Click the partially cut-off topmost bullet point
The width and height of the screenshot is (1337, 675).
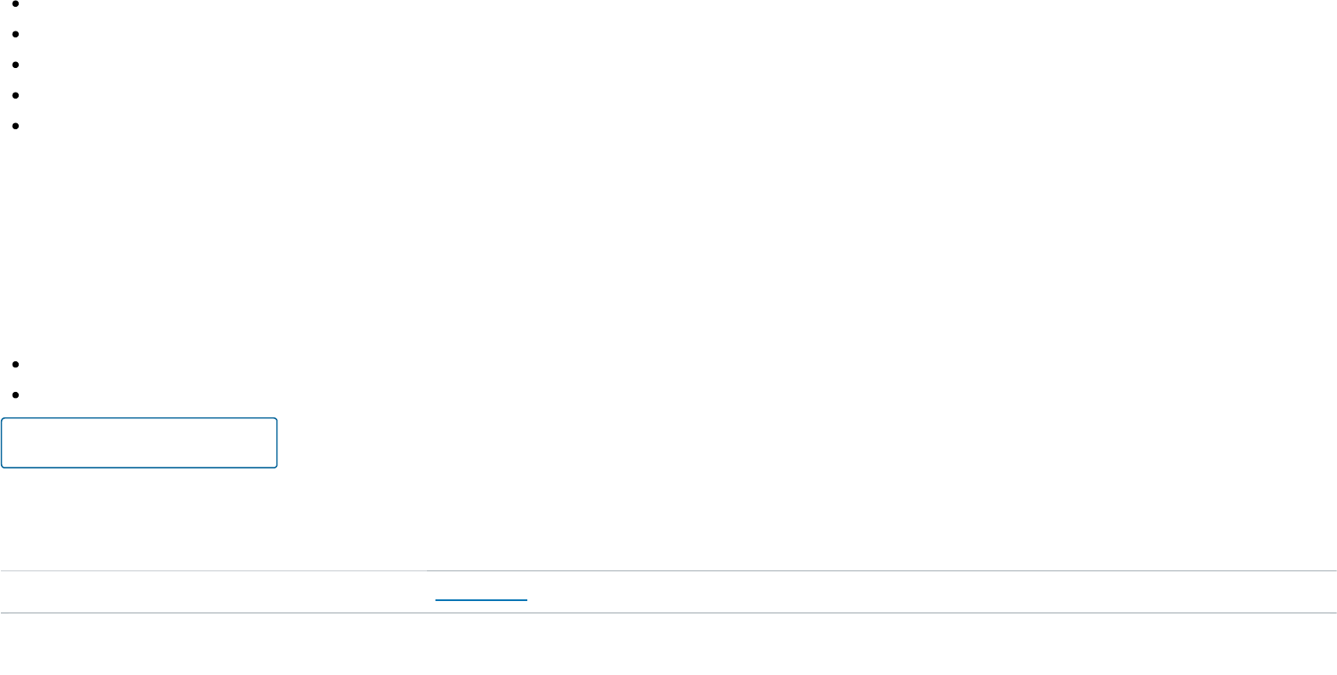17,3
